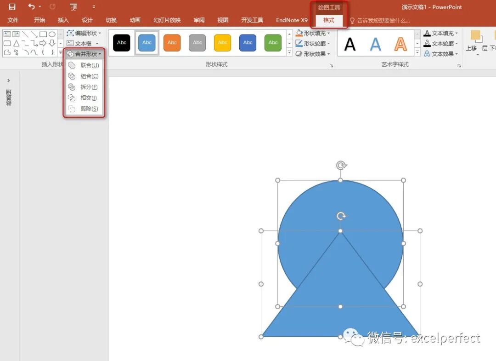496x361 pixels.
Task: Select the freeform shape tool
Action: 7,52
